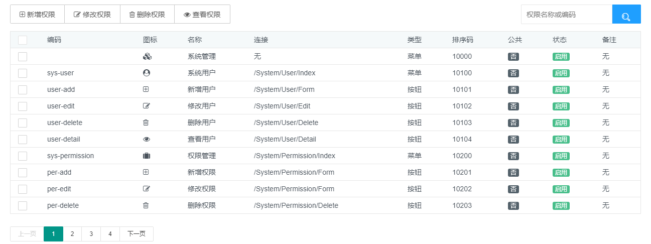Focus the 权限名称或编码 search field
The image size is (651, 244).
click(566, 15)
